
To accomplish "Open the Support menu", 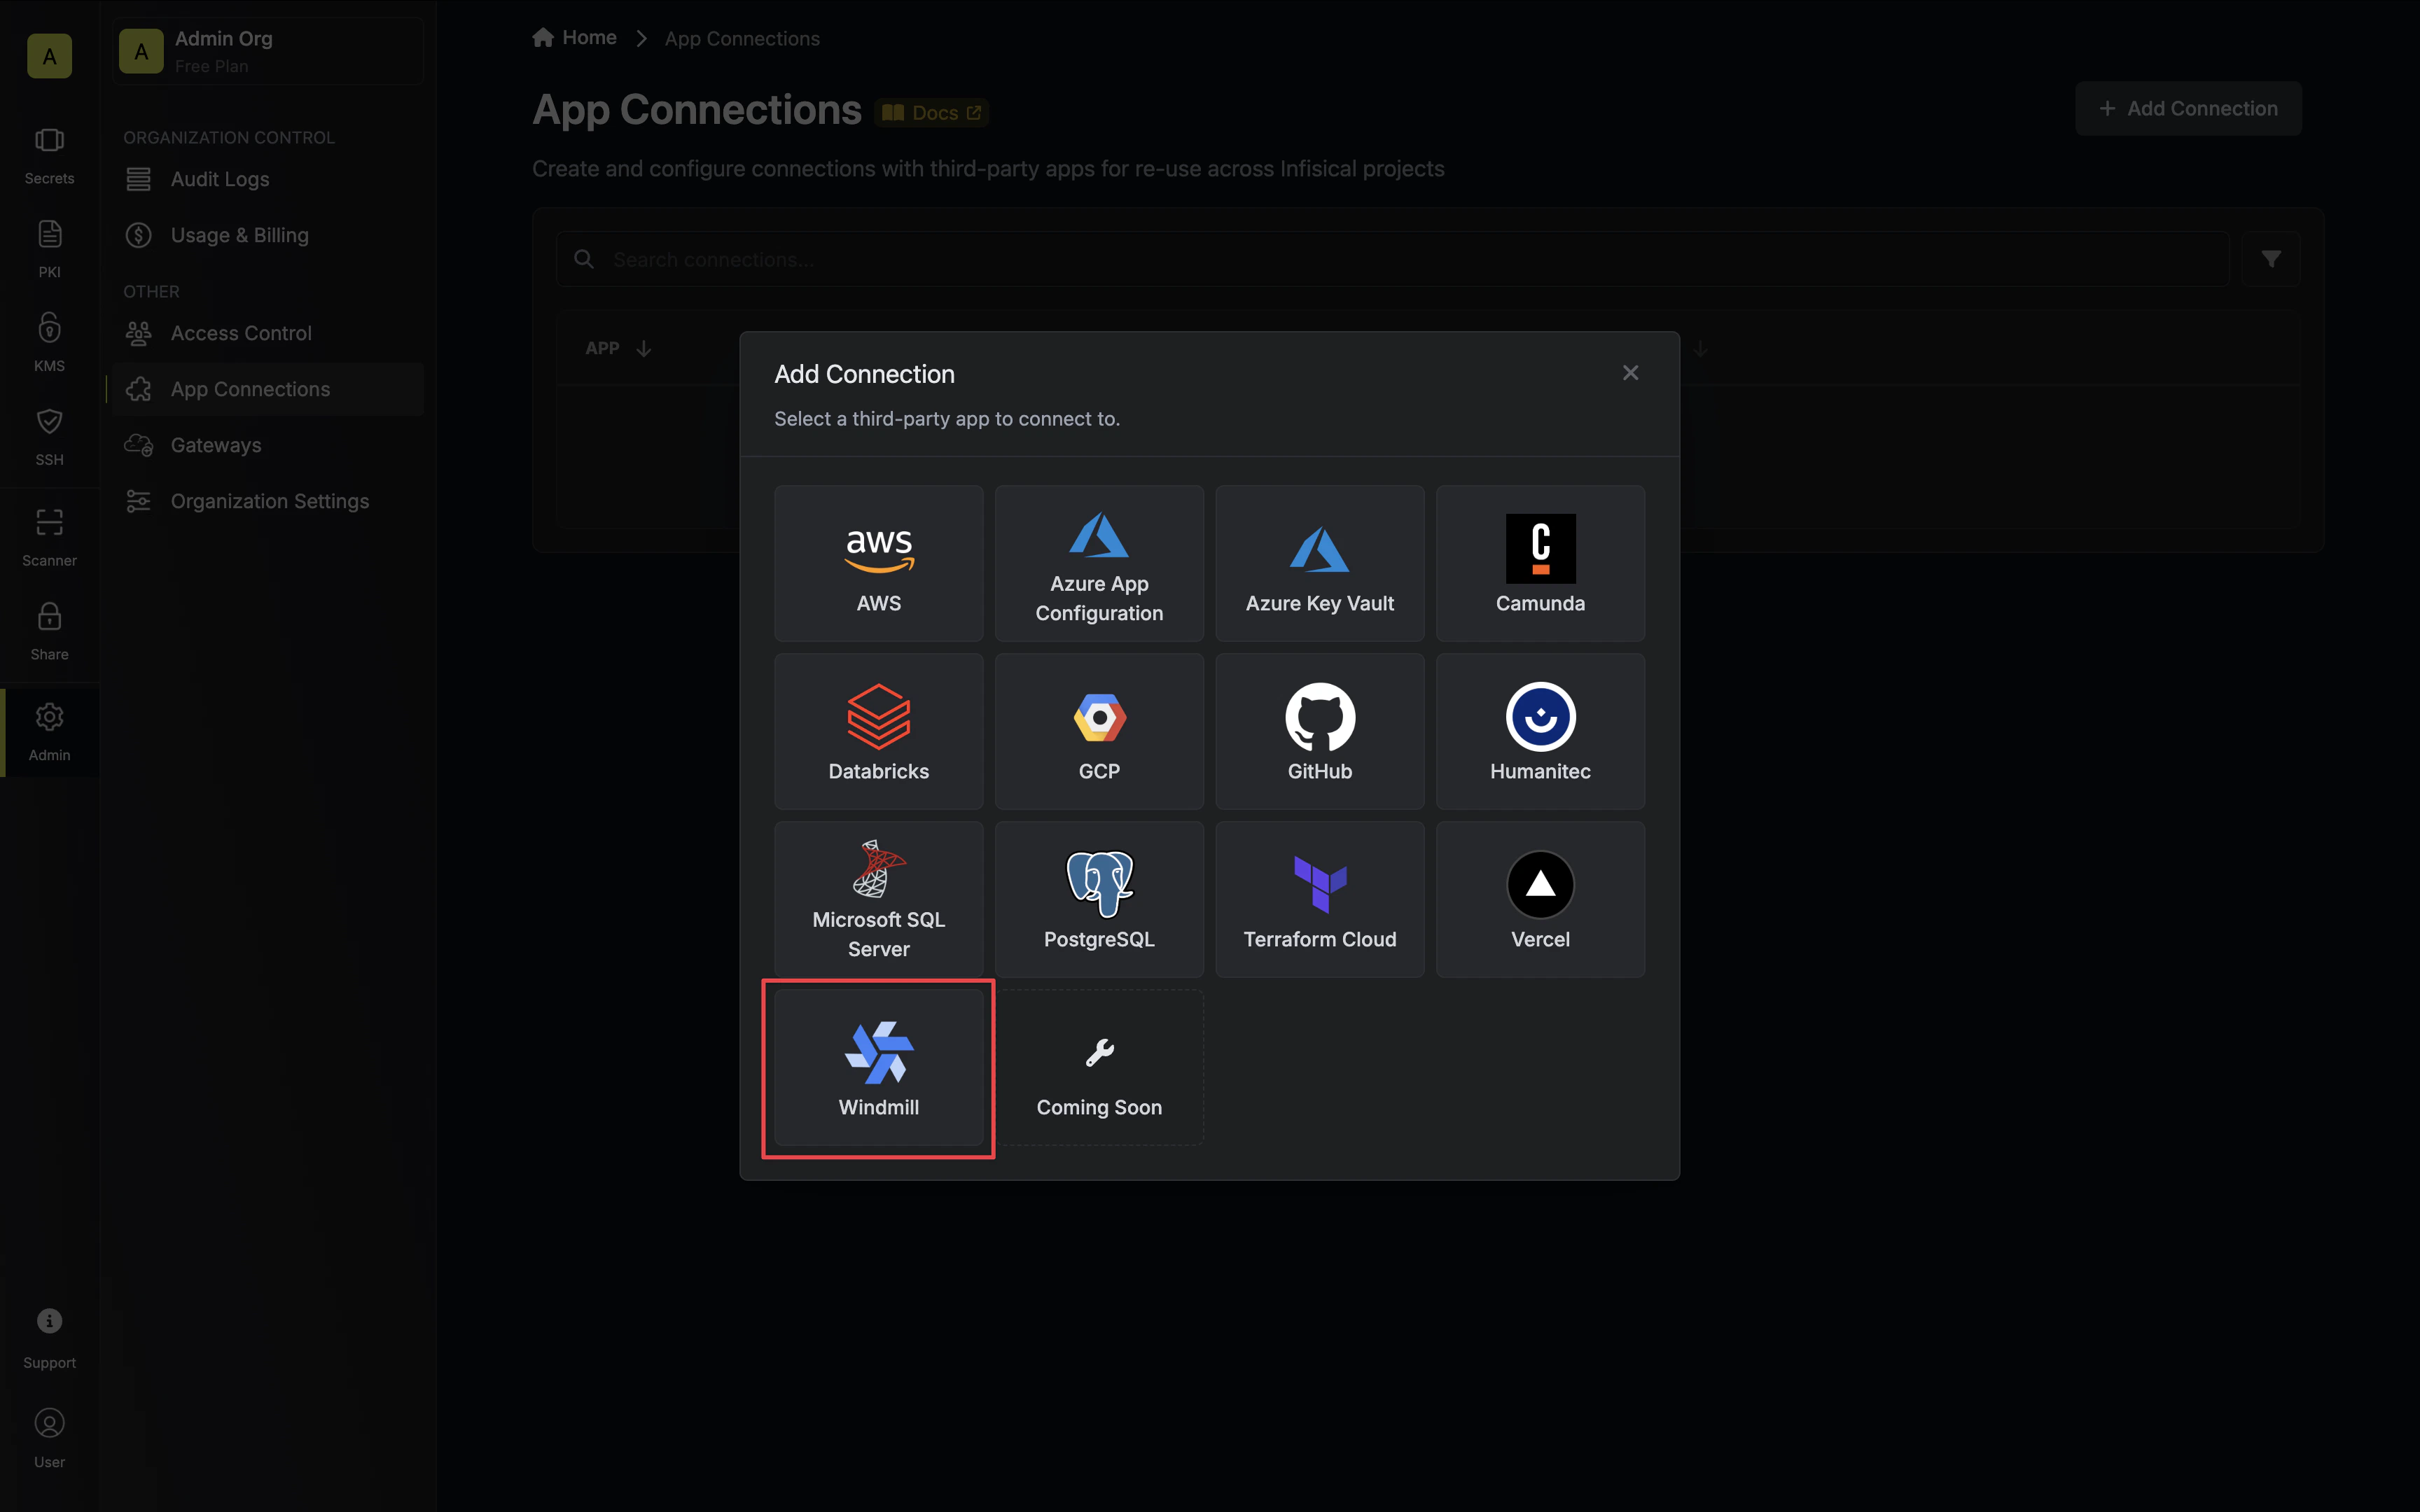I will pos(49,1339).
